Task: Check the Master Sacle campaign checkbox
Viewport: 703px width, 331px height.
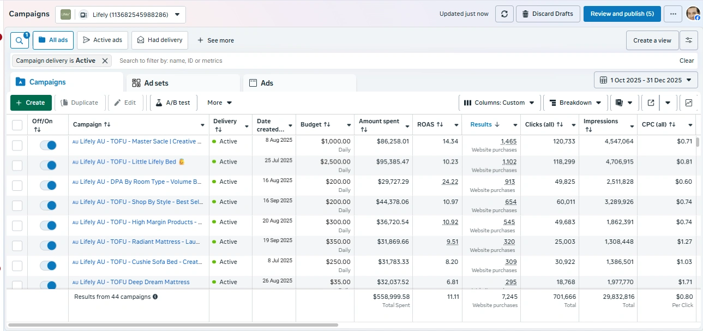Action: coord(17,145)
